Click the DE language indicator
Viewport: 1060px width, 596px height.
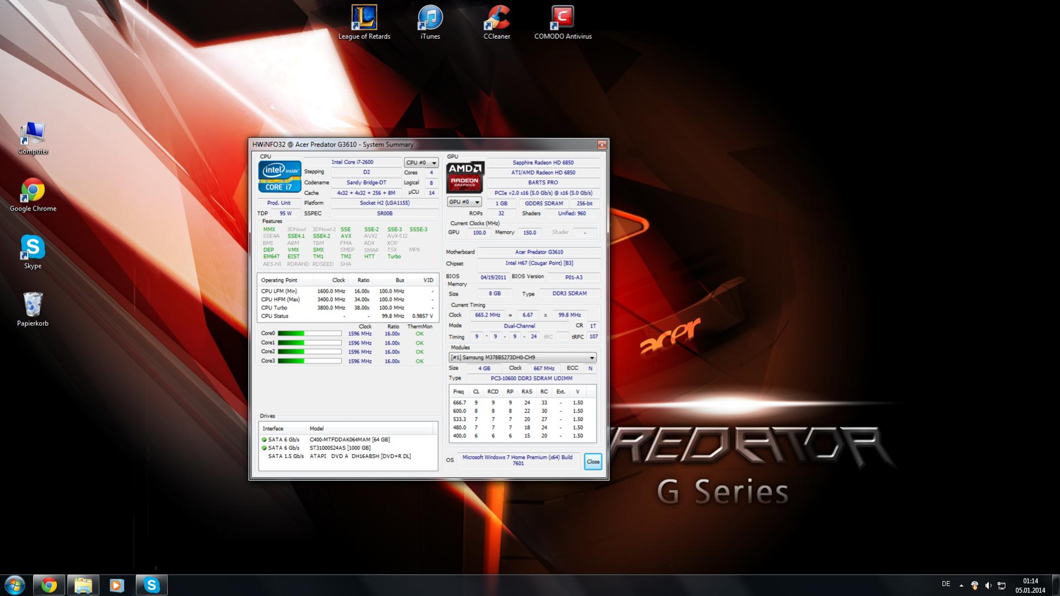click(x=946, y=584)
